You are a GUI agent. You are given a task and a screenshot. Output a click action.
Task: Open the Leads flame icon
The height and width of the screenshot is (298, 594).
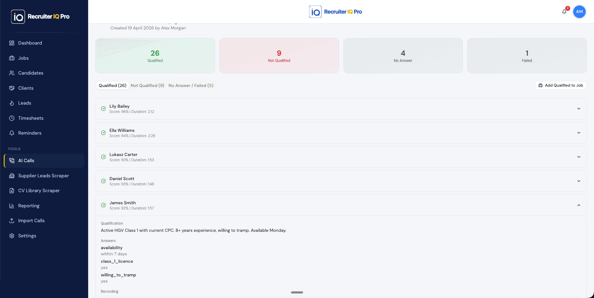[12, 103]
